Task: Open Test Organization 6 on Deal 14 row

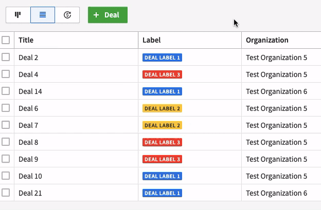Action: 276,91
